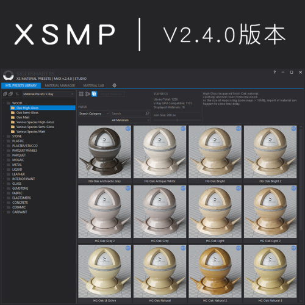Click folder icon of Various Species Matt
This screenshot has height=305, width=305.
13,132
